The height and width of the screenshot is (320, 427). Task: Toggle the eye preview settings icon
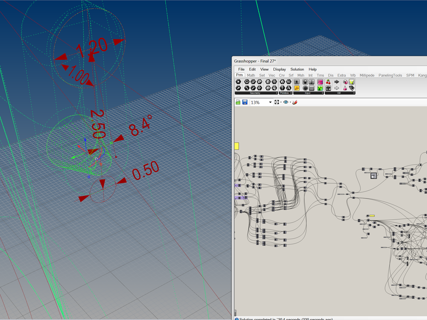[286, 102]
